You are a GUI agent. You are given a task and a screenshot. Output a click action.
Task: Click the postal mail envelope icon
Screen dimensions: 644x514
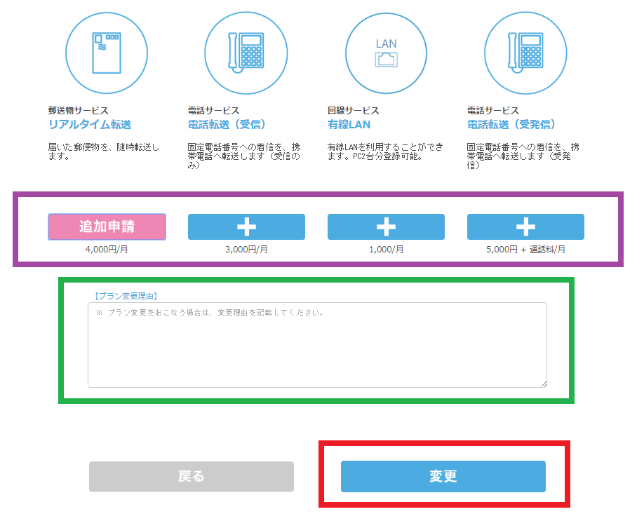pos(107,53)
